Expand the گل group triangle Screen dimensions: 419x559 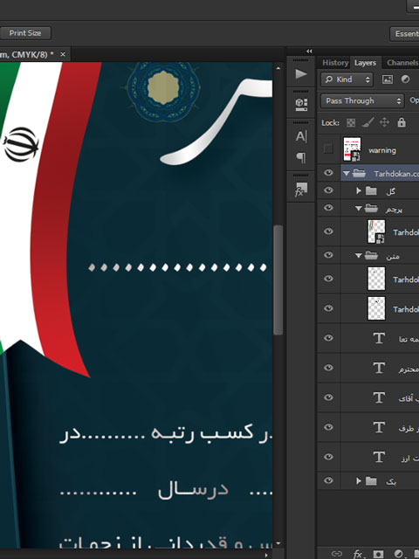(x=359, y=190)
